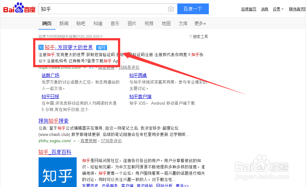Switch to the 图片 tab
306x187 pixels.
click(x=132, y=24)
